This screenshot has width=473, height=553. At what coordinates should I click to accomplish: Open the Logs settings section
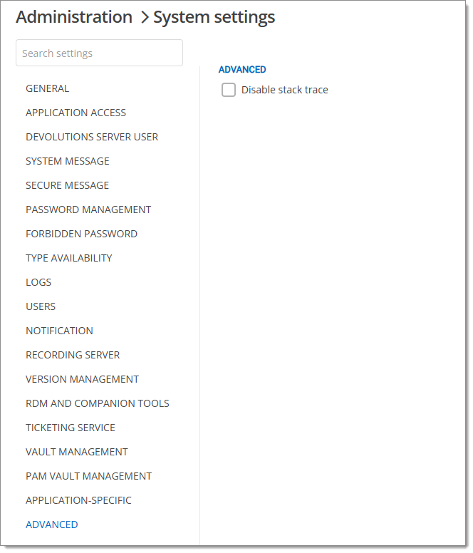(38, 282)
